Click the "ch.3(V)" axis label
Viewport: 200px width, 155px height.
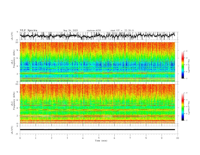(12, 130)
